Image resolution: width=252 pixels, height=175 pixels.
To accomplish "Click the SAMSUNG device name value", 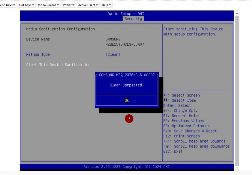I will pos(113,39).
